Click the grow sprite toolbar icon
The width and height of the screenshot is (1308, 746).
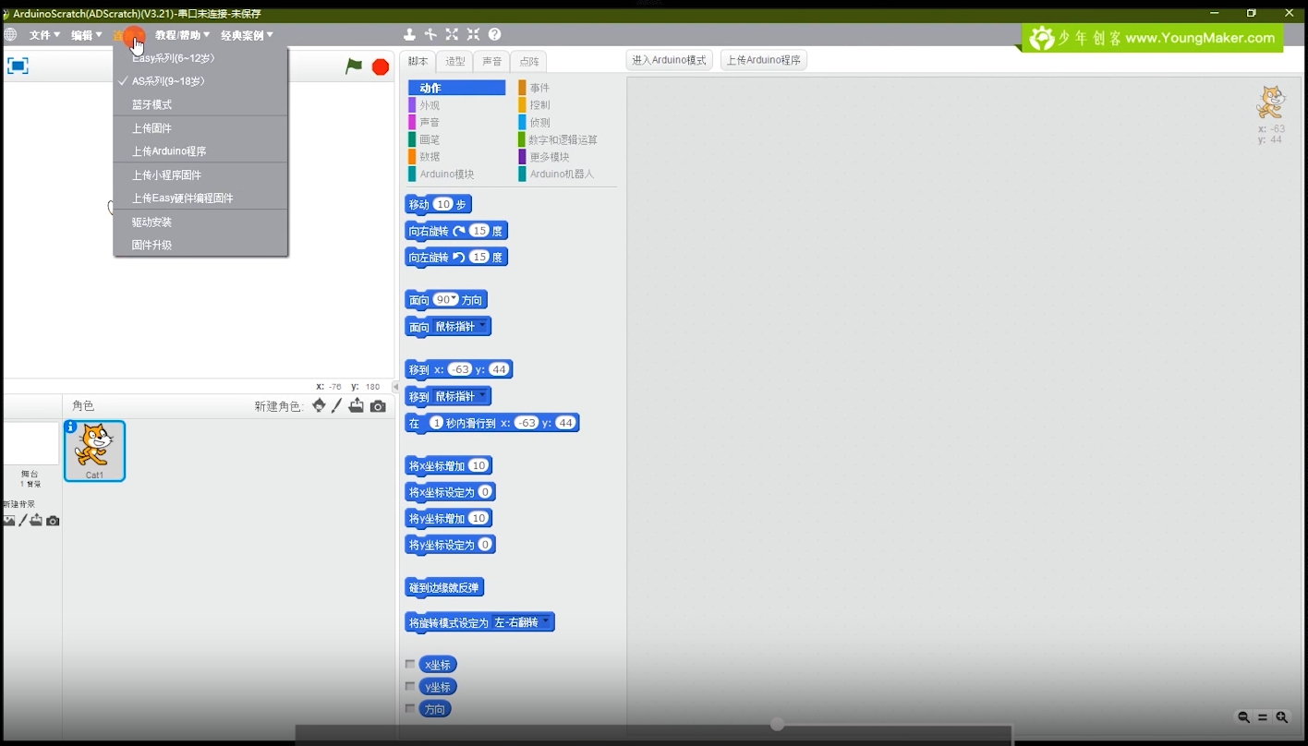tap(452, 34)
